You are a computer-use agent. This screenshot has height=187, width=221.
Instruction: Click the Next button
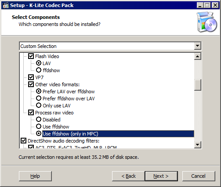(x=161, y=176)
